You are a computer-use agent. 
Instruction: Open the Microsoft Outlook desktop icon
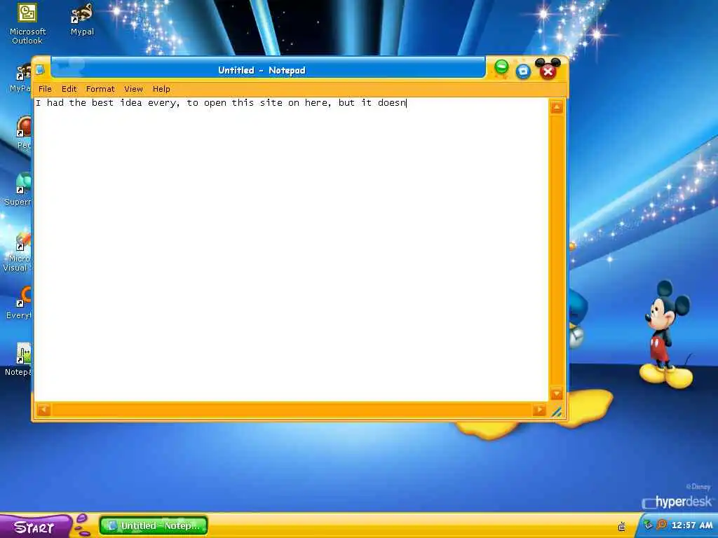point(27,24)
